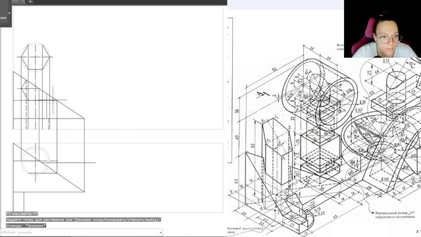421x237 pixels.
Task: Click the '** РАСТЯНУТЬ **' history line
Action: click(x=22, y=213)
